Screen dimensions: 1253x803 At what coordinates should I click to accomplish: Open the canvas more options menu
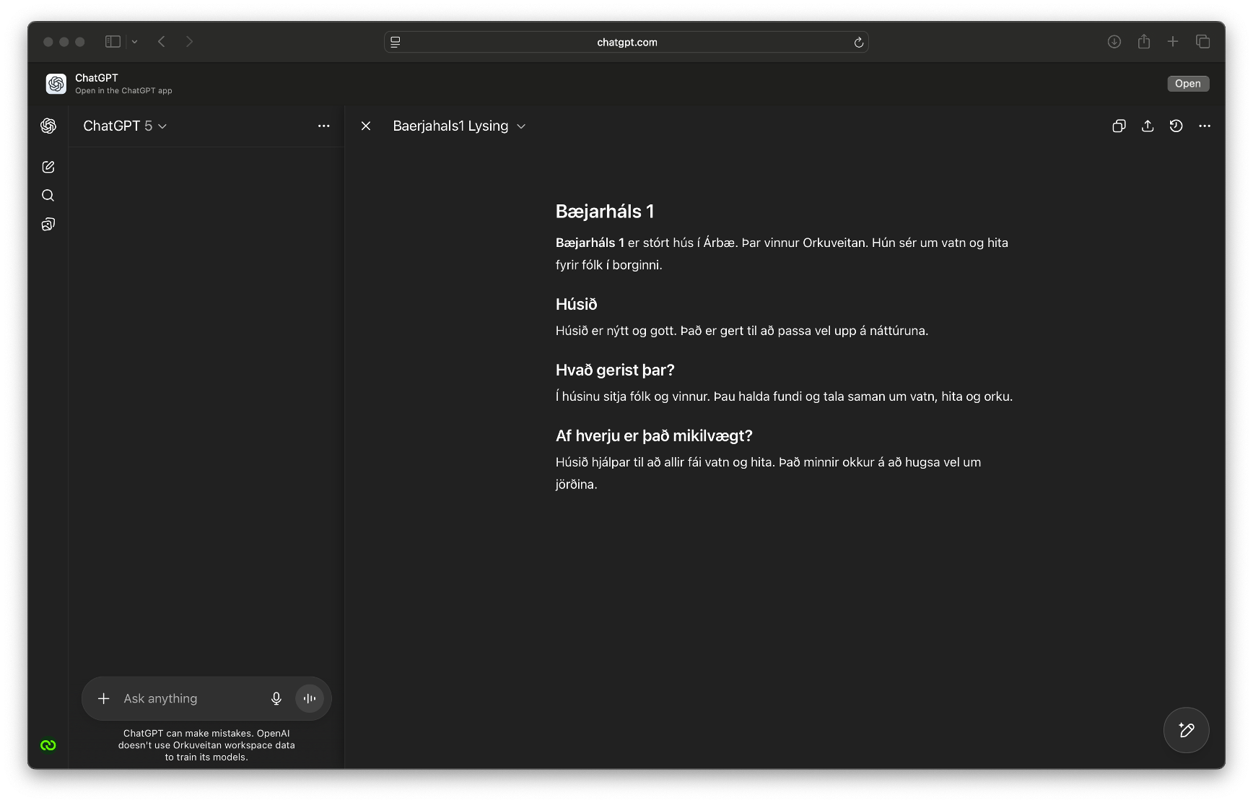(x=1204, y=126)
